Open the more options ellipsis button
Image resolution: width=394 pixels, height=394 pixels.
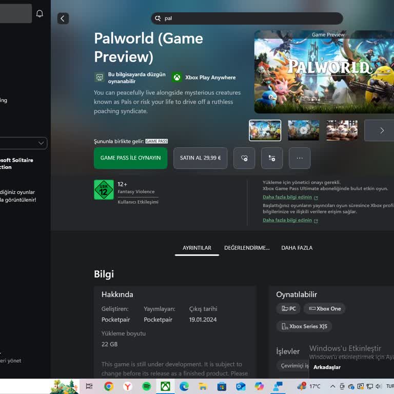(x=300, y=158)
